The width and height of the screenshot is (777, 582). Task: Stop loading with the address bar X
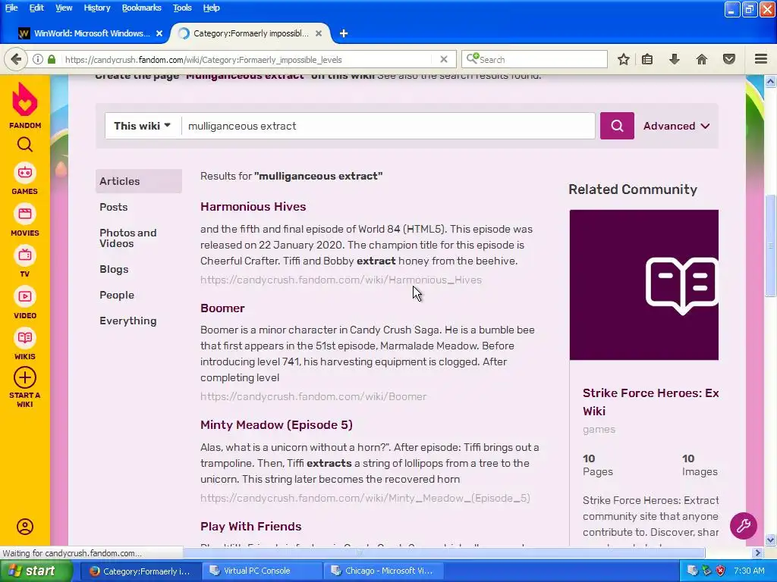(444, 59)
